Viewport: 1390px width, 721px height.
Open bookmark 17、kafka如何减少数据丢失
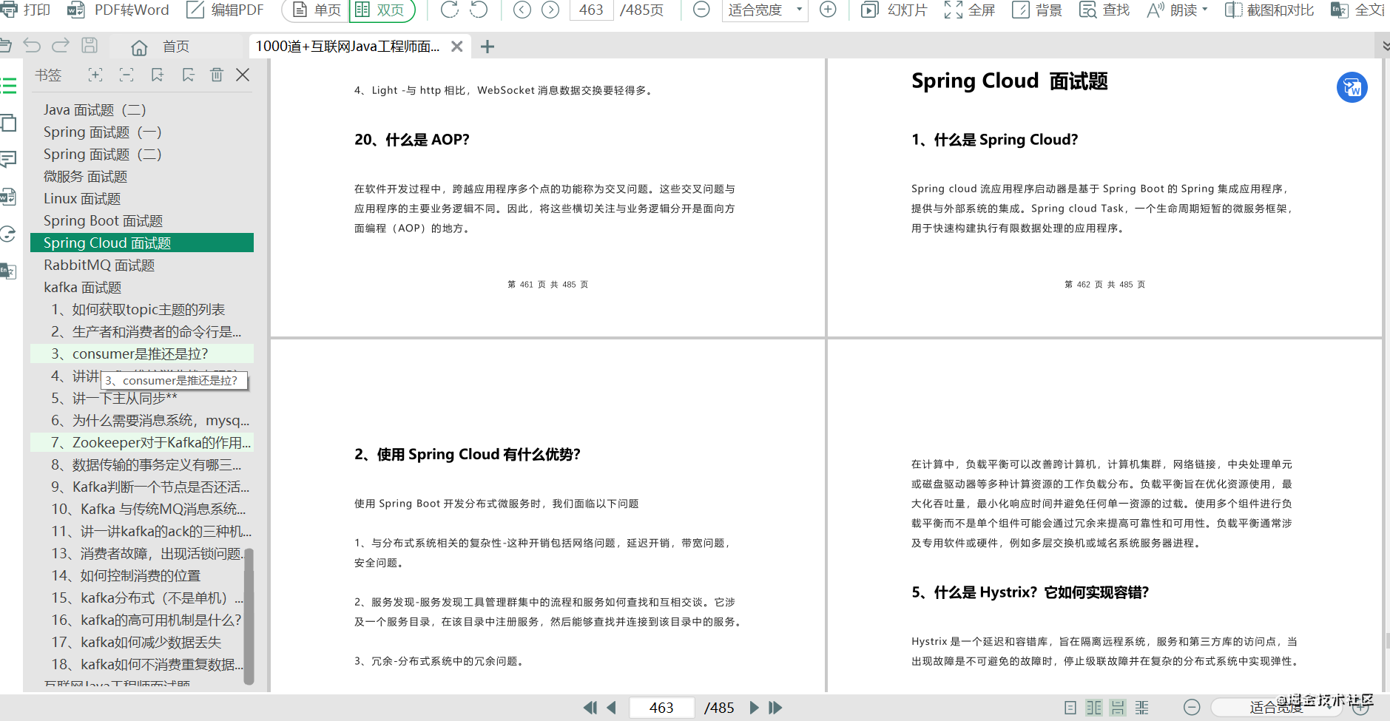[136, 643]
